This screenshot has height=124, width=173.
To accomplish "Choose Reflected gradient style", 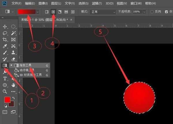I will tap(66, 12).
